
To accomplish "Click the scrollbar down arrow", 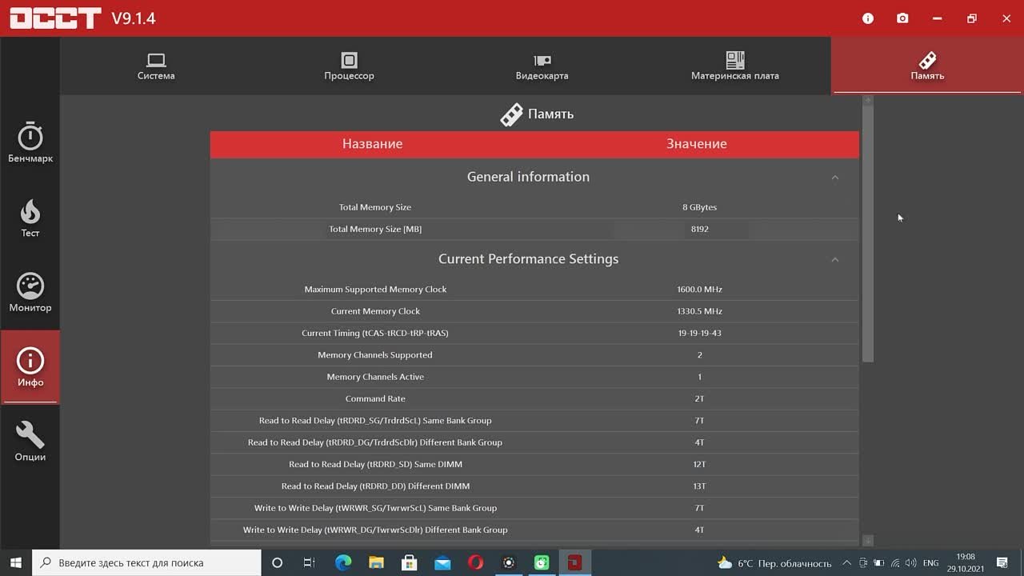I will [x=868, y=541].
